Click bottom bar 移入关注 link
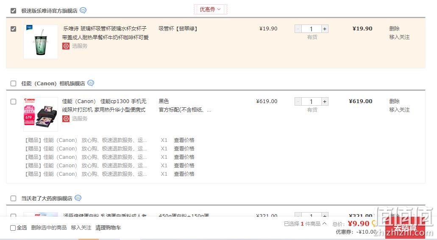Viewport: 437px width, 240px height. pos(81,228)
